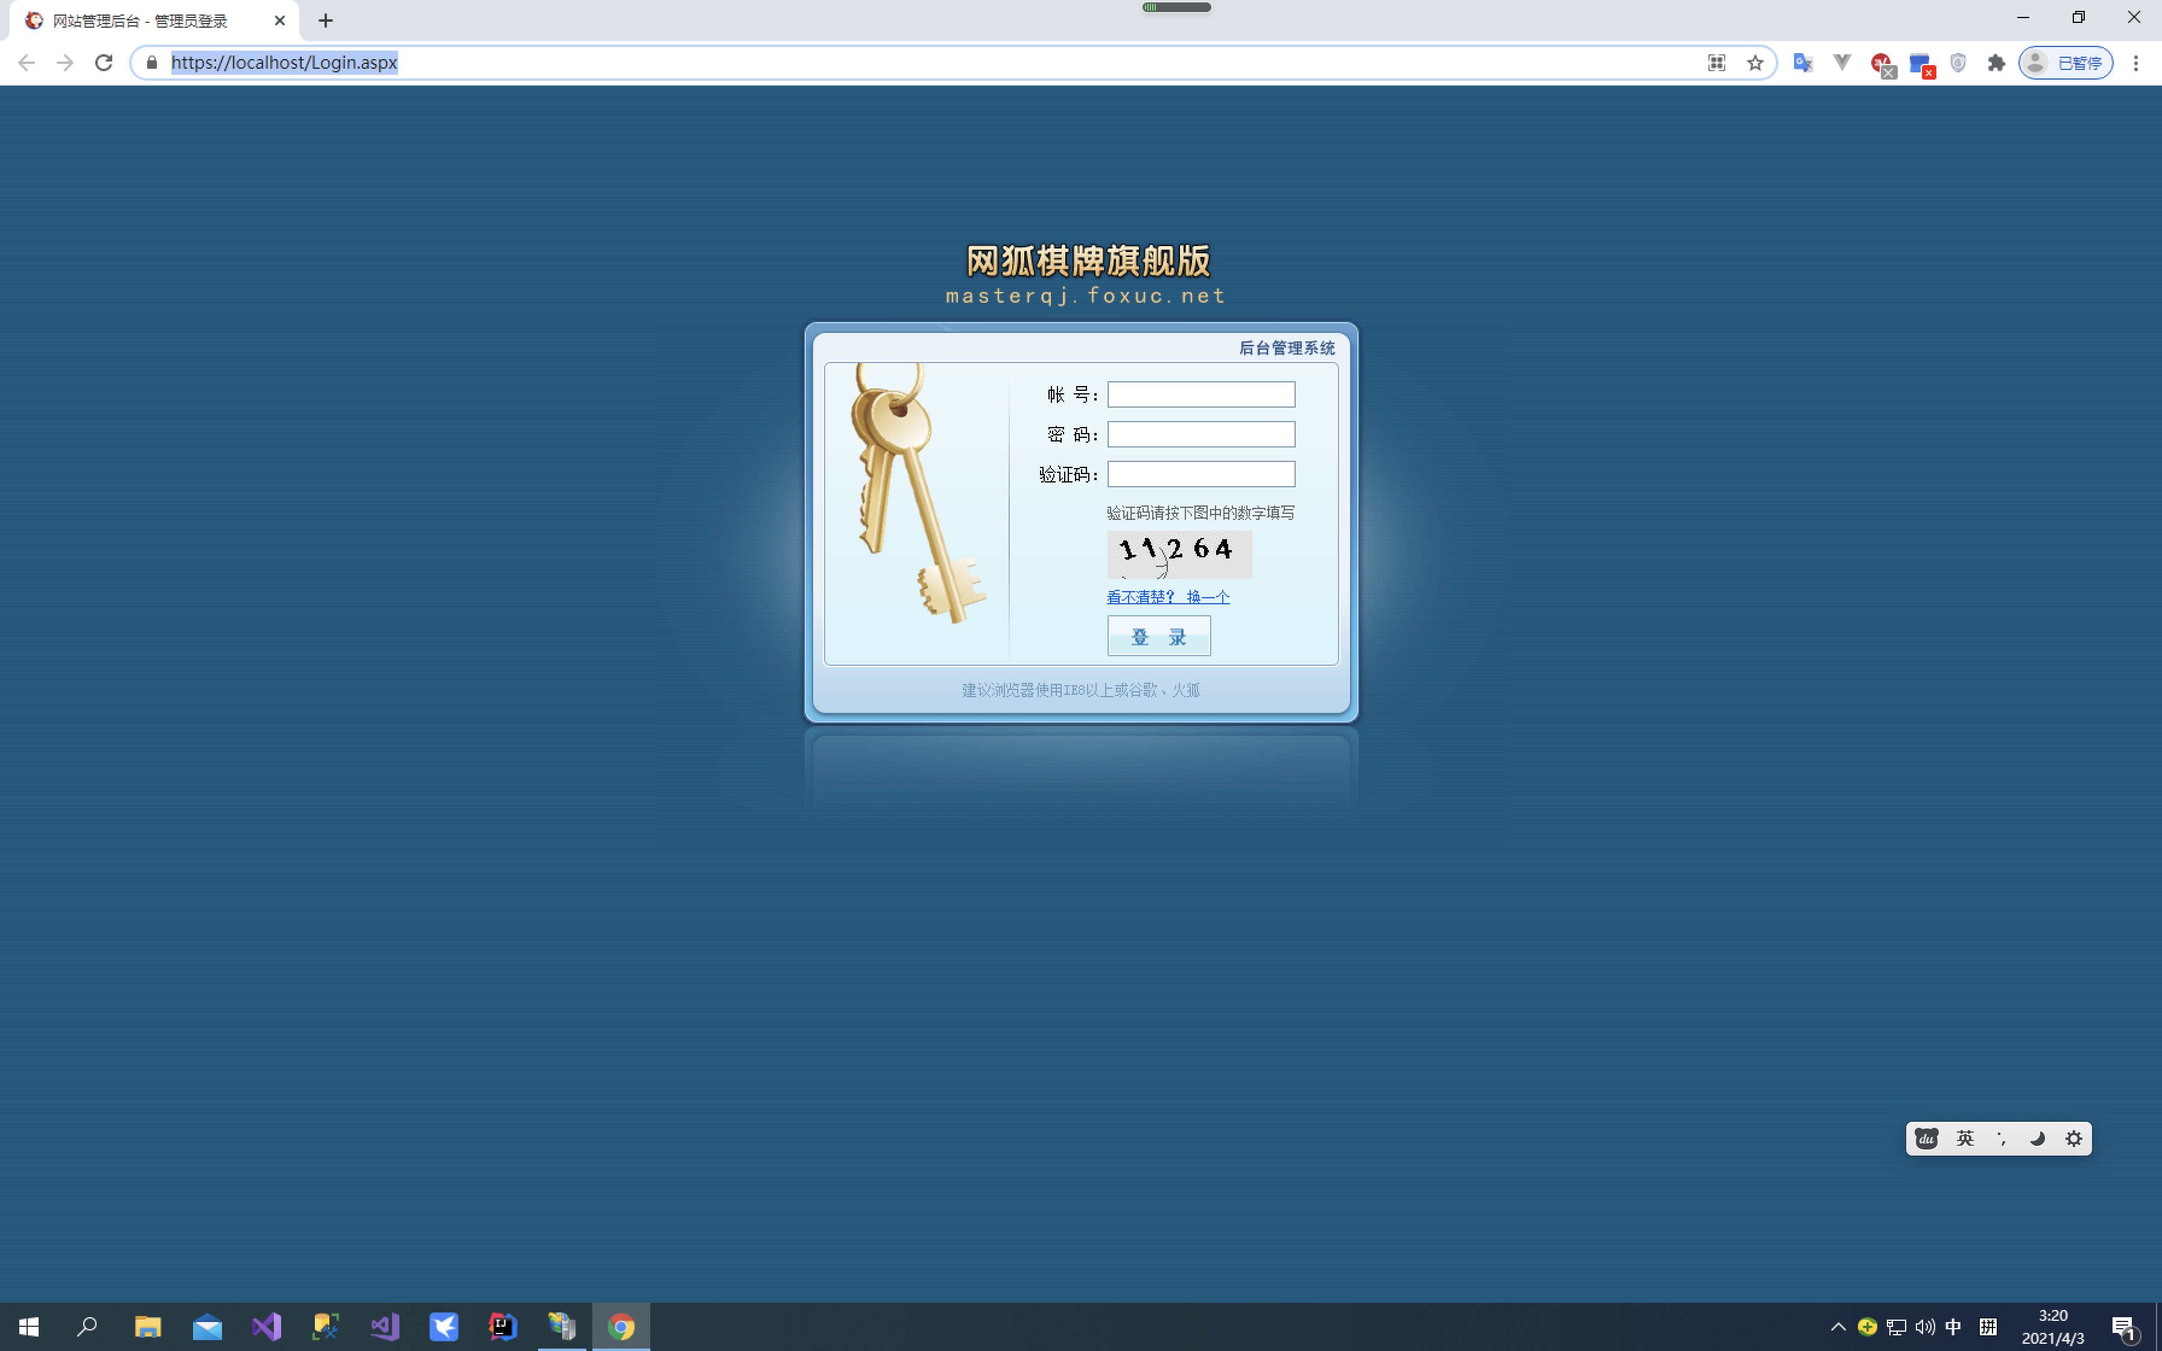Click the 看不清楚？换一个 refresh captcha link

1168,597
